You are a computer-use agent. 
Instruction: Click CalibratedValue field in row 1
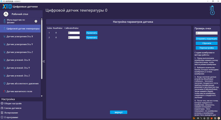74,33
